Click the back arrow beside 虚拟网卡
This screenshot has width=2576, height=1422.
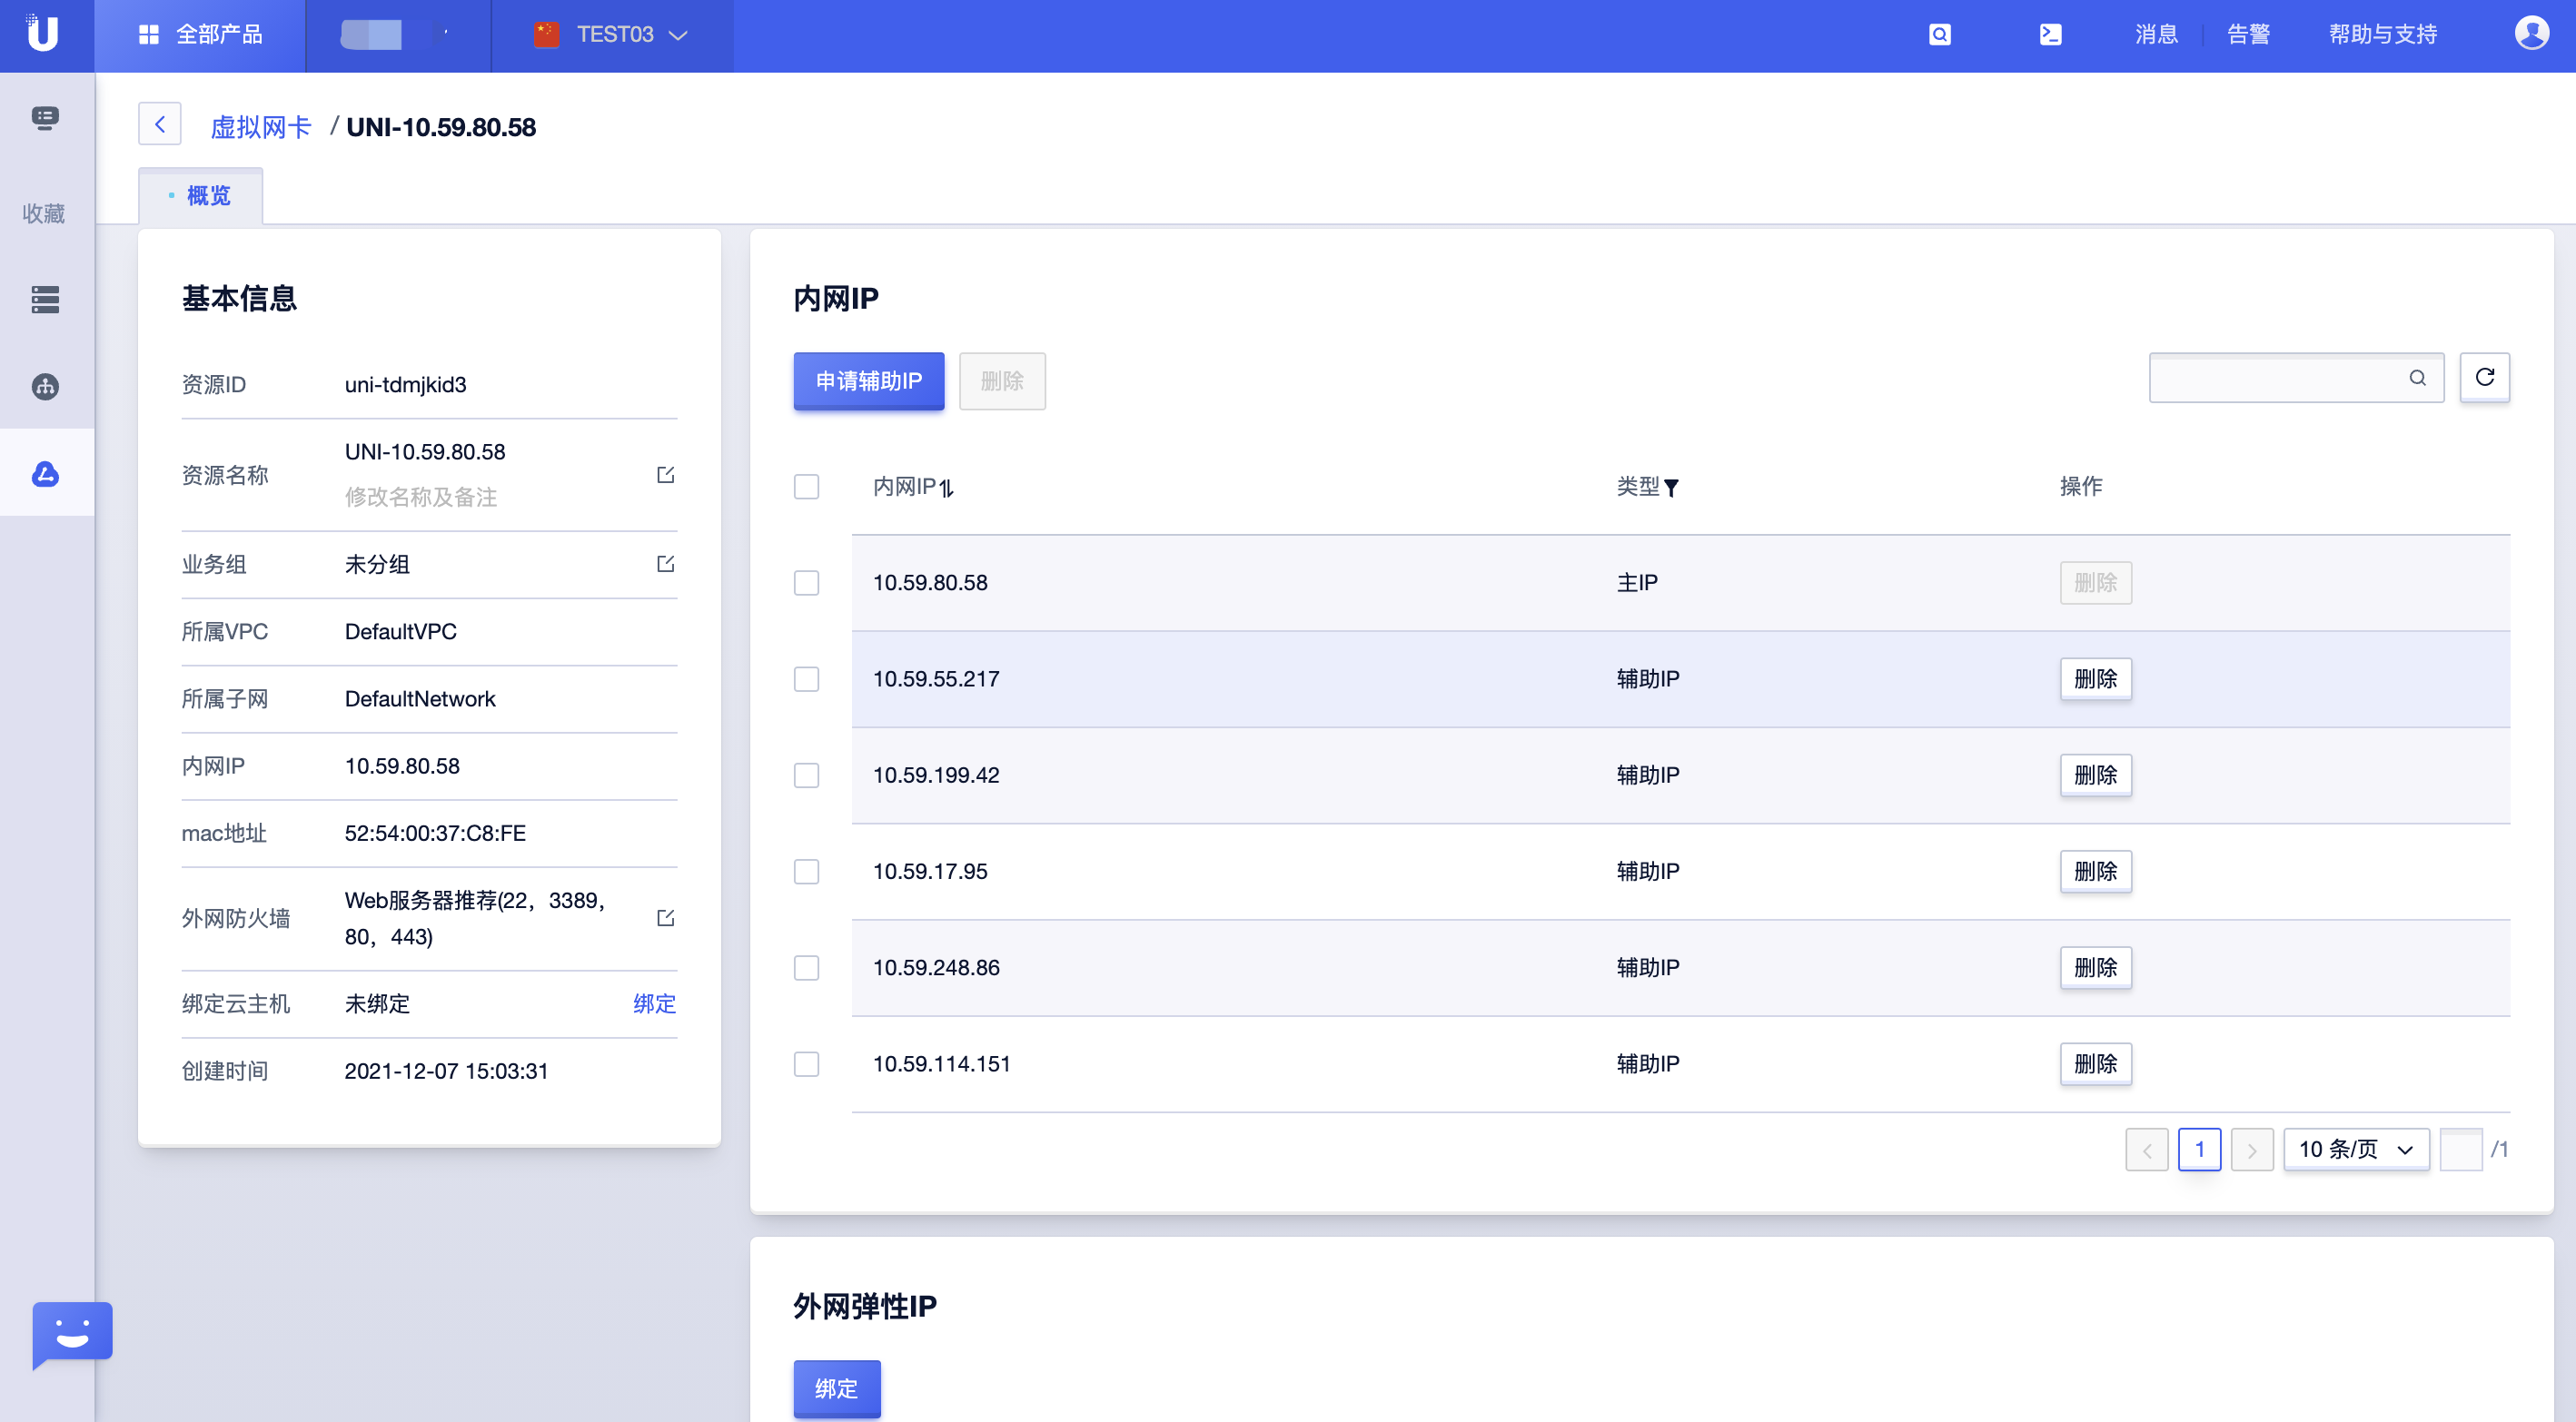coord(160,125)
